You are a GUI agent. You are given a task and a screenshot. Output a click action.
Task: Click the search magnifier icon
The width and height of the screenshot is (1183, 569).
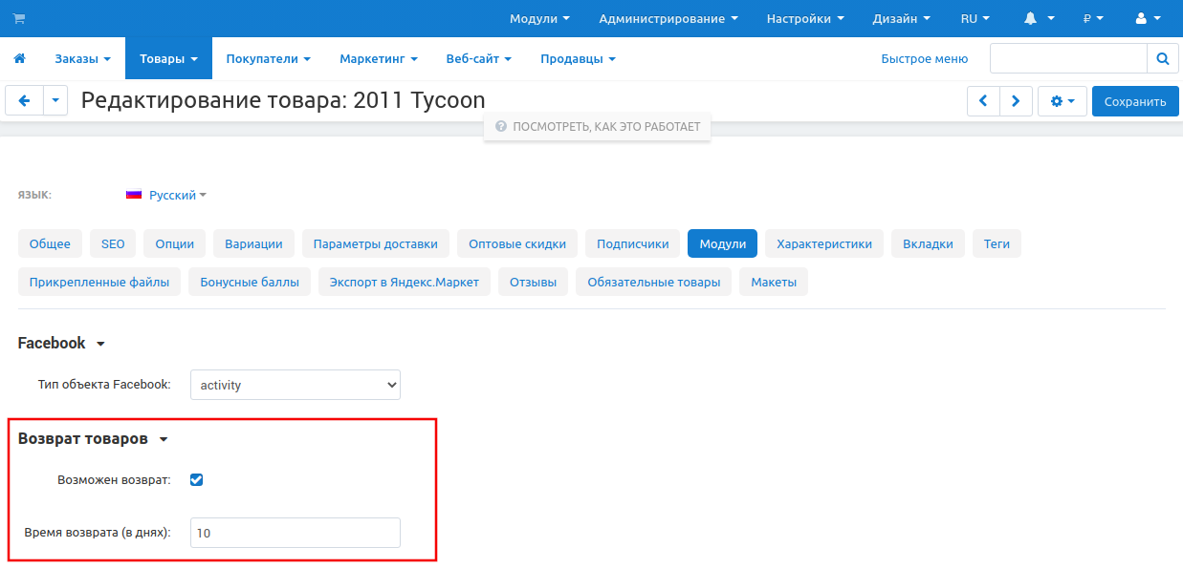click(1162, 59)
